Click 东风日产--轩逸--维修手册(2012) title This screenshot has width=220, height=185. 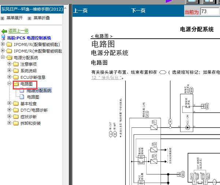[32, 9]
